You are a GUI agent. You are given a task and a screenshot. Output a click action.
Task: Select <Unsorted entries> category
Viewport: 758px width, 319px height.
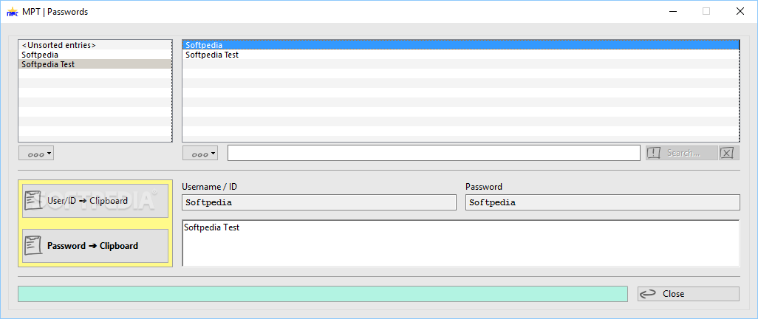point(95,45)
